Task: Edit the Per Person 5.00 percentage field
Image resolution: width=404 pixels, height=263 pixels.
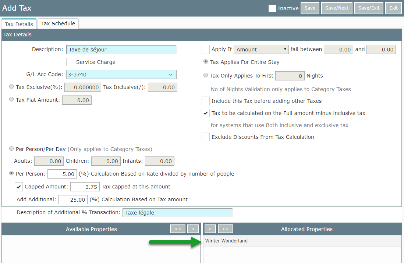Action: [62, 174]
